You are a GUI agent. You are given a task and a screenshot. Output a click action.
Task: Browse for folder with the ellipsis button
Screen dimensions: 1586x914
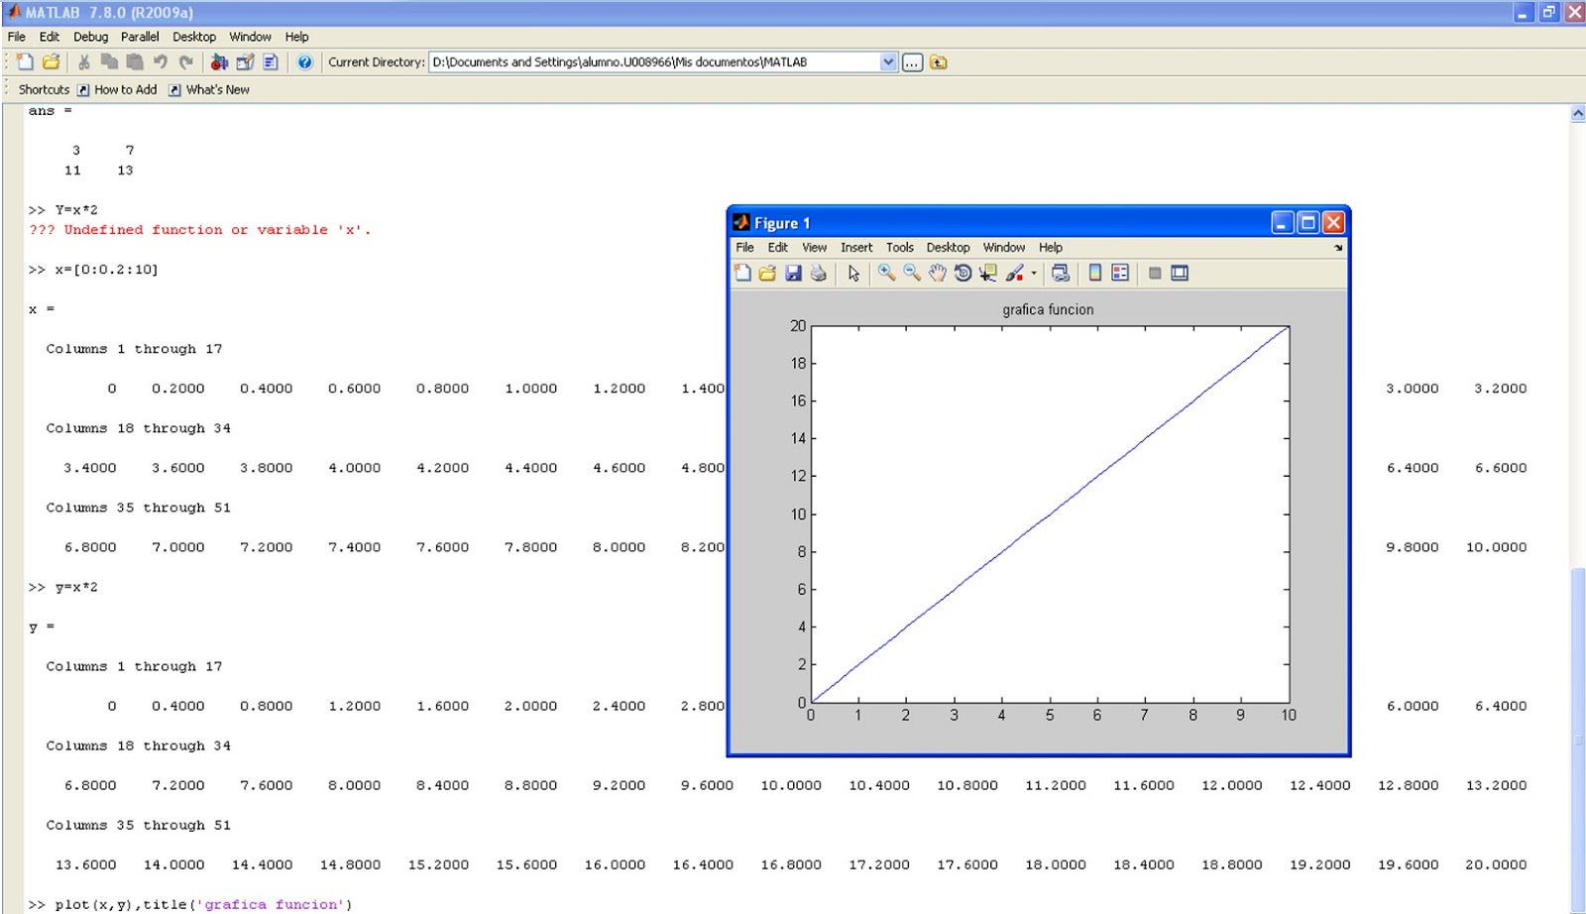click(x=912, y=61)
